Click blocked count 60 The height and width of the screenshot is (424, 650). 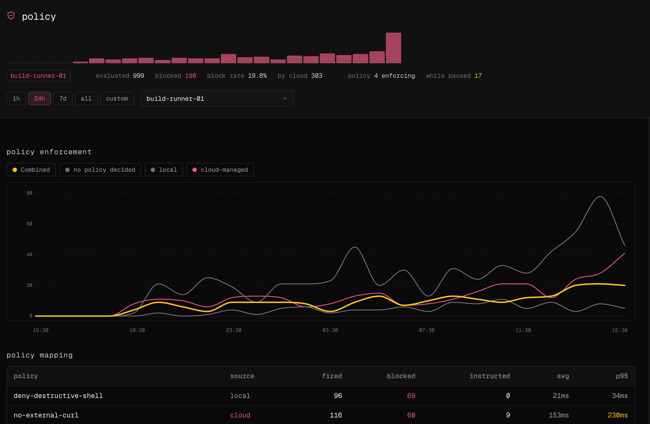(411, 415)
